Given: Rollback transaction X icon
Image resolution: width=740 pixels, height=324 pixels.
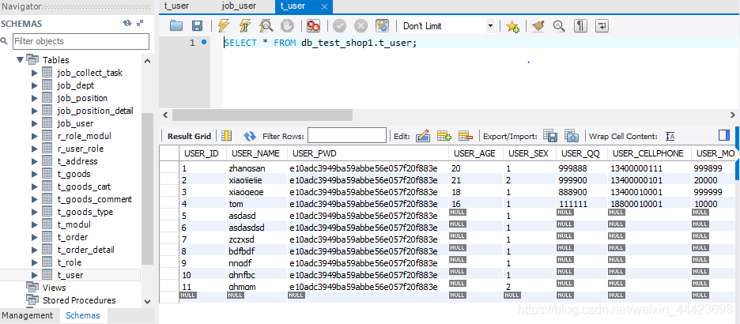Looking at the screenshot, I should (361, 26).
